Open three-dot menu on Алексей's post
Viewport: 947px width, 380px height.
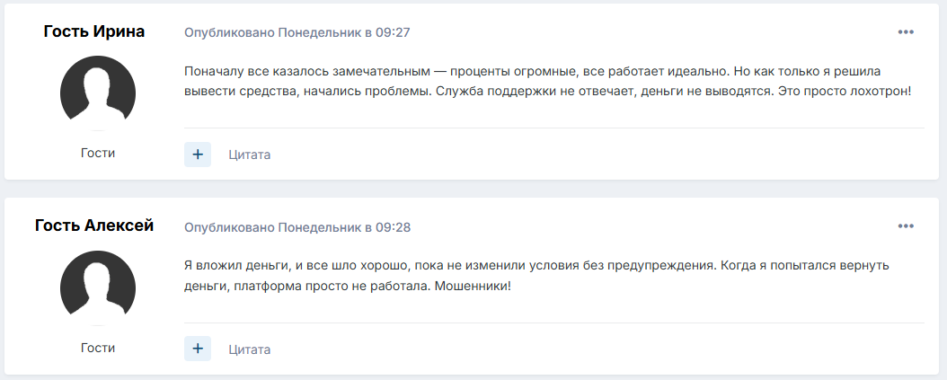pos(905,226)
